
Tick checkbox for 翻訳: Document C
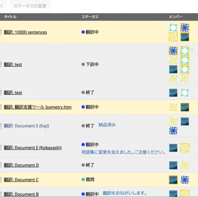pyautogui.click(x=0, y=180)
